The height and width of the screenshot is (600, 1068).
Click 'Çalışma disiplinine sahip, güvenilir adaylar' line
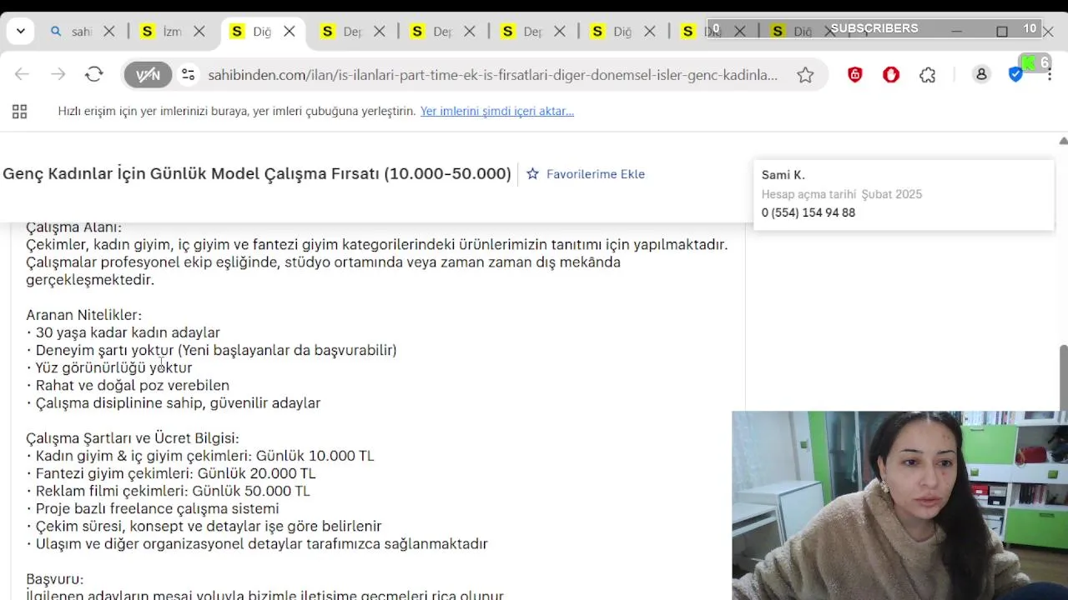tap(174, 402)
